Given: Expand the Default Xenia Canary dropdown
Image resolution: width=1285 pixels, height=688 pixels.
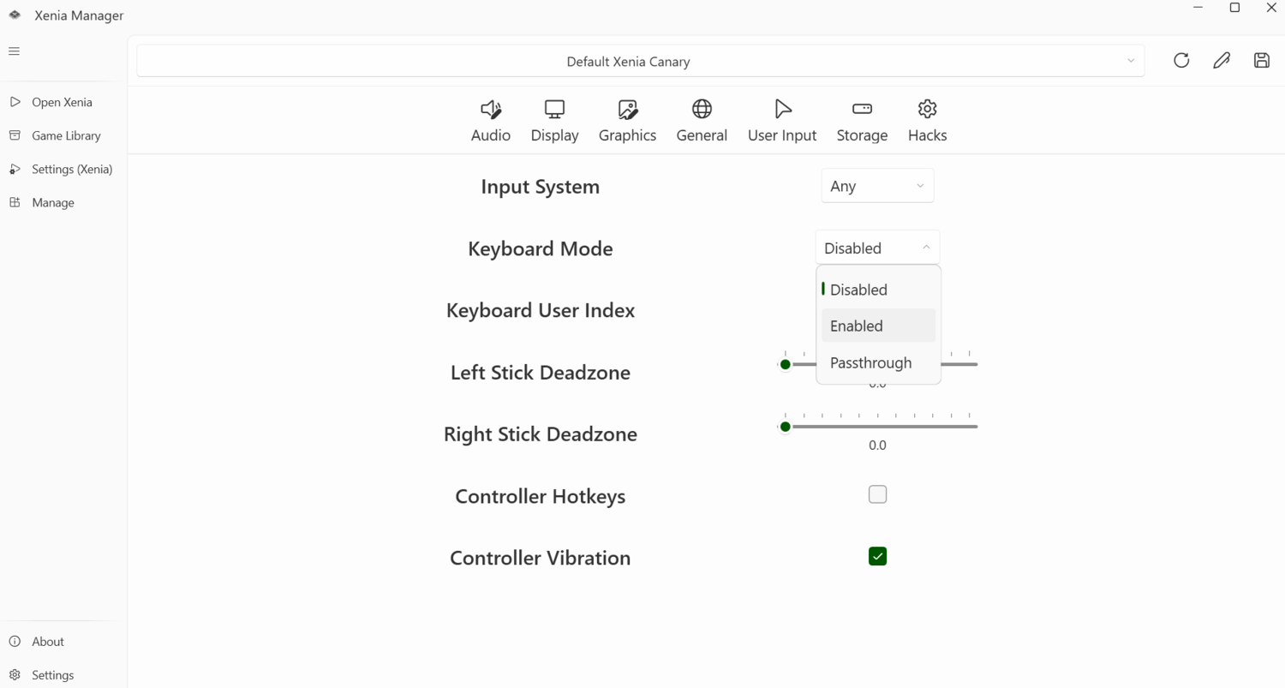Looking at the screenshot, I should point(640,62).
